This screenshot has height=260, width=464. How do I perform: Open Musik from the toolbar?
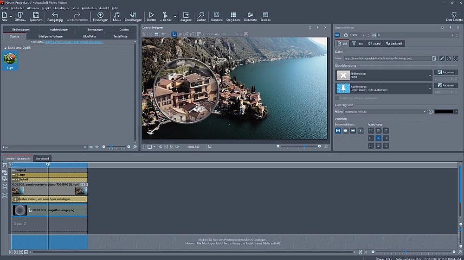point(116,15)
